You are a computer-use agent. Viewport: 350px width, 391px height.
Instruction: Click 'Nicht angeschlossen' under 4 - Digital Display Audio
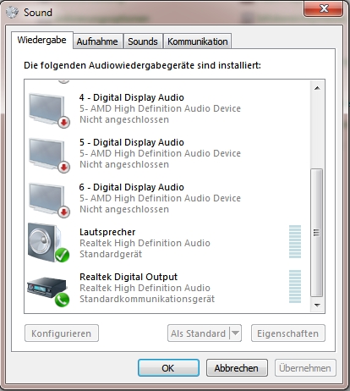click(x=124, y=119)
